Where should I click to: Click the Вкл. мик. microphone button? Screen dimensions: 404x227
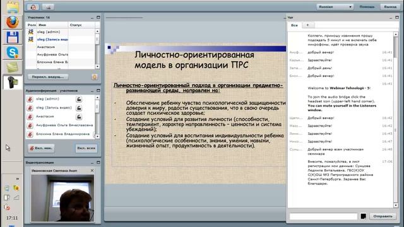(x=41, y=148)
